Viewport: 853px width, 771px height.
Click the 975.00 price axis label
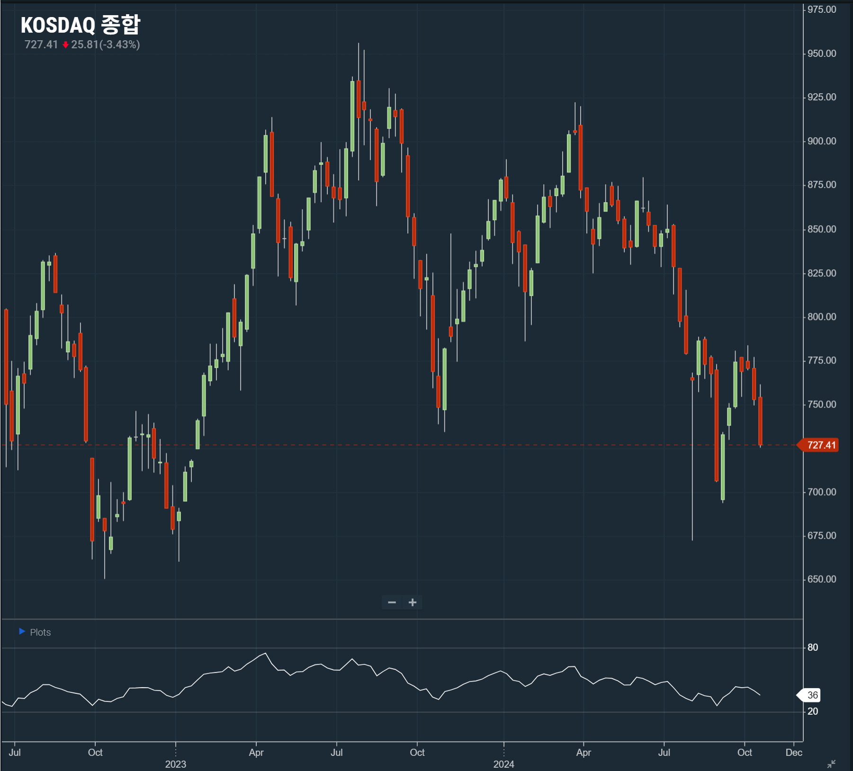822,9
